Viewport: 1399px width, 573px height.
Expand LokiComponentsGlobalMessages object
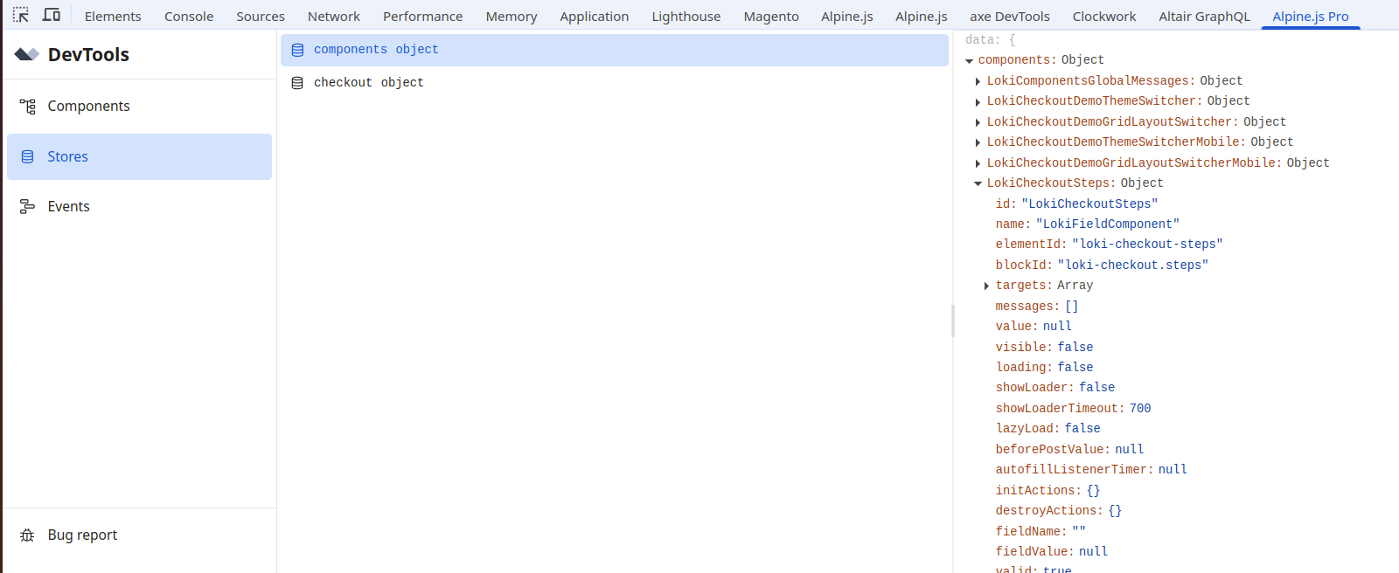point(978,81)
